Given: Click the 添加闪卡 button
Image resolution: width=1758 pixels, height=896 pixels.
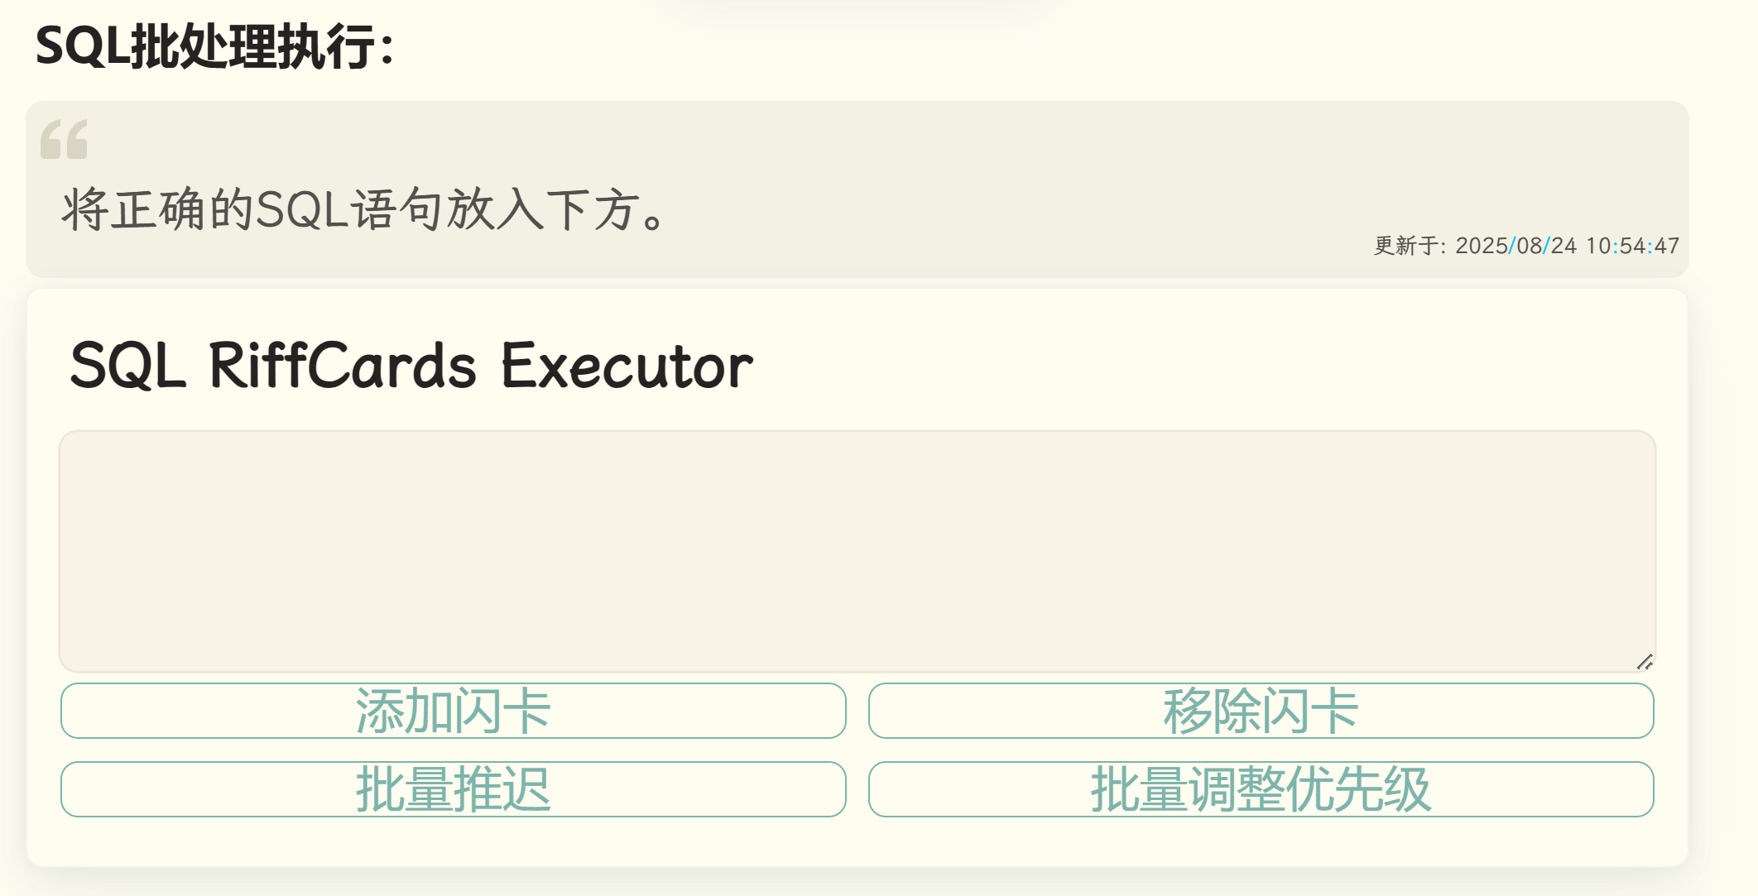Looking at the screenshot, I should click(453, 711).
